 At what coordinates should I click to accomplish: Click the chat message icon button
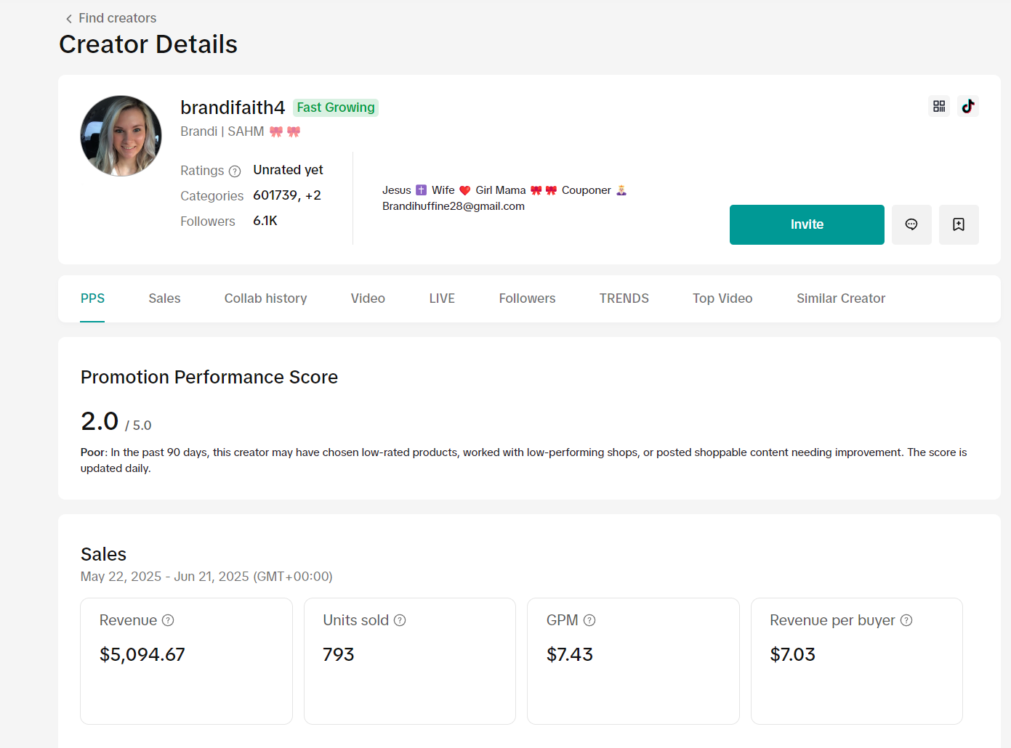point(911,224)
